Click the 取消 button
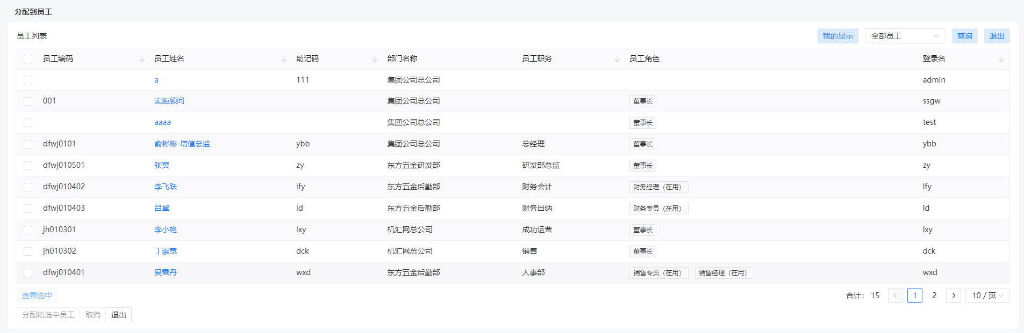 [x=93, y=315]
